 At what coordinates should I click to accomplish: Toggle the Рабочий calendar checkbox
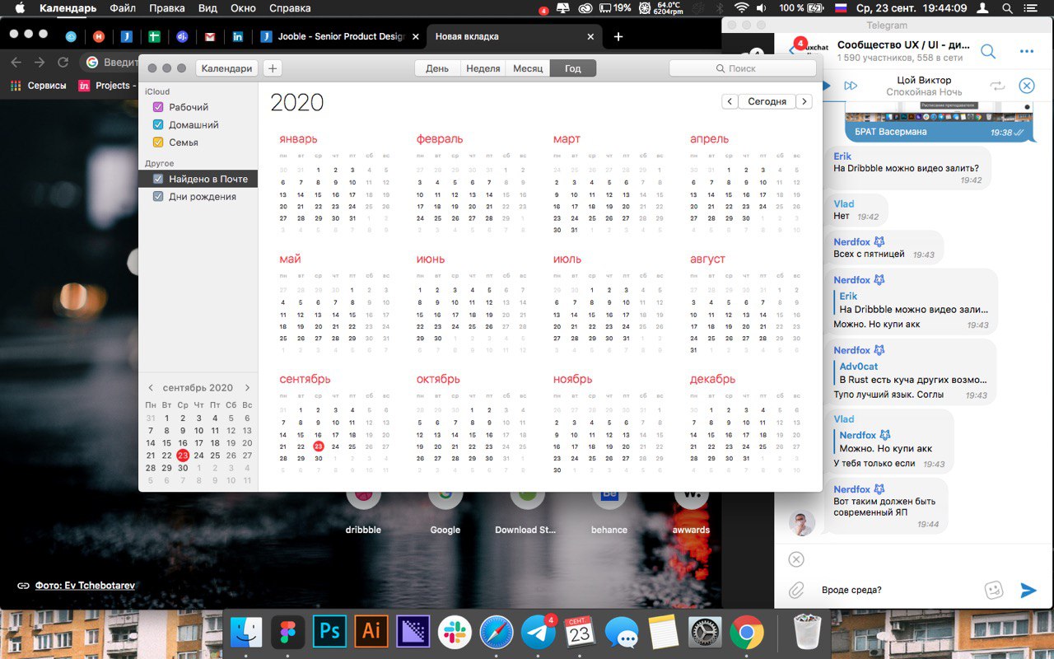(x=159, y=107)
